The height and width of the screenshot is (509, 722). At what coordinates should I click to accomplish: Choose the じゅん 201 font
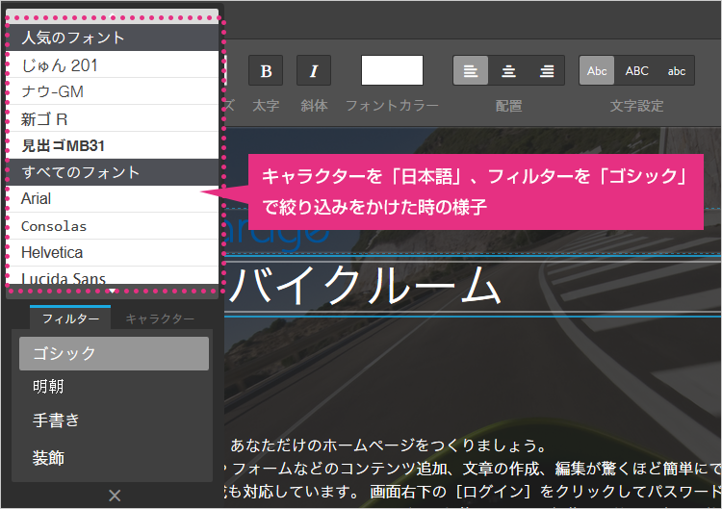click(x=113, y=64)
